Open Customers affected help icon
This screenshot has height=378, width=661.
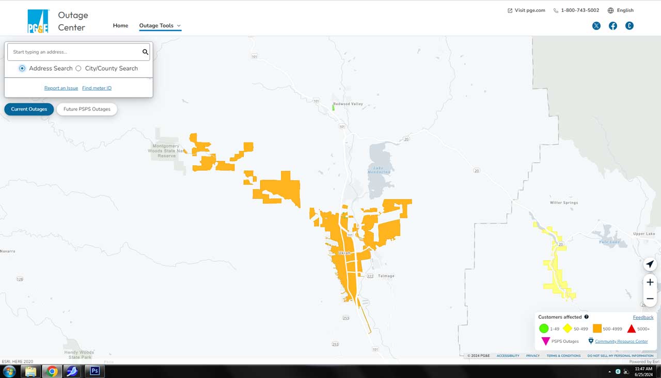point(586,317)
